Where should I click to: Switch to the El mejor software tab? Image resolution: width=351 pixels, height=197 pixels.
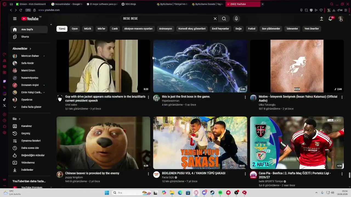coord(102,4)
